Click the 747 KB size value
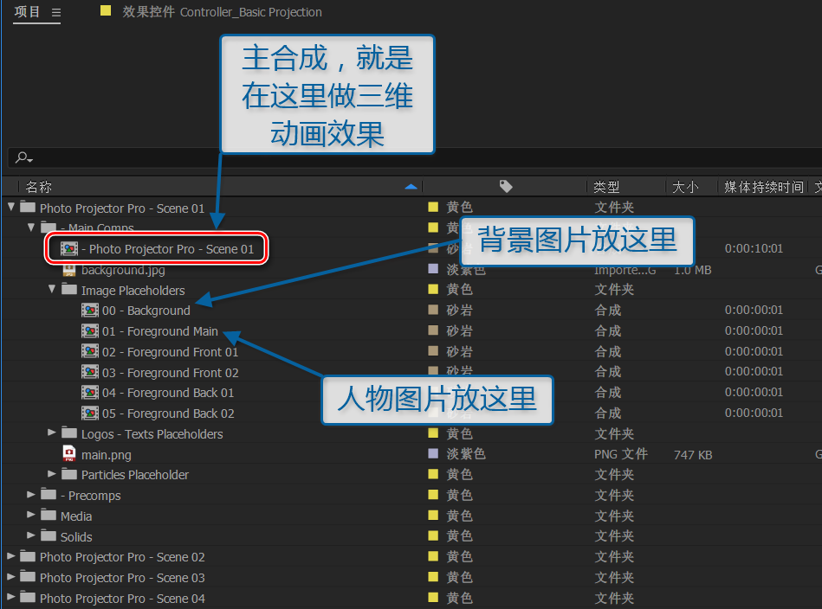 693,454
